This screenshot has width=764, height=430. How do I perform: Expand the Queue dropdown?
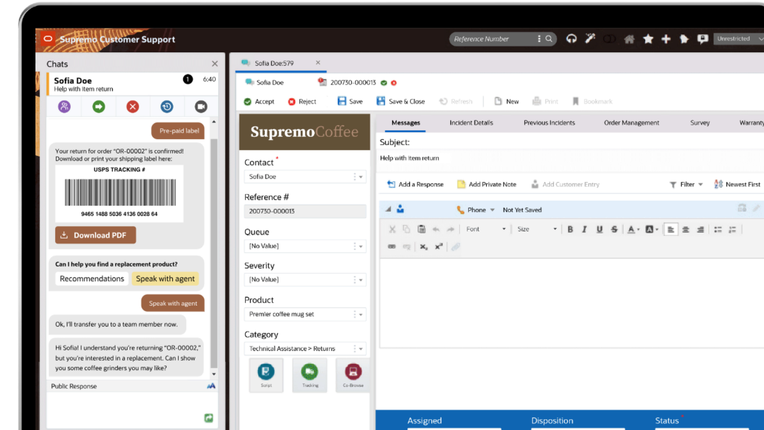[x=361, y=246]
